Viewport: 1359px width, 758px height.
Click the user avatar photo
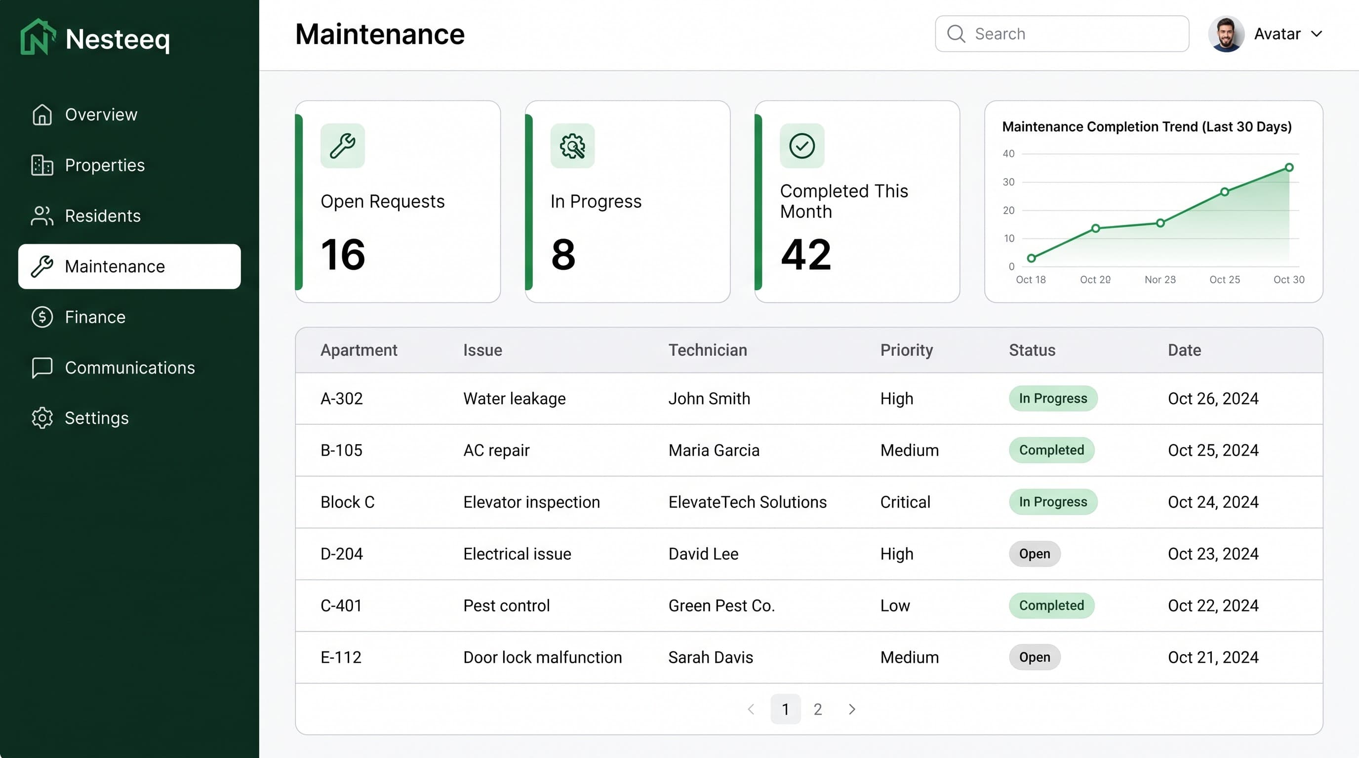click(x=1226, y=34)
